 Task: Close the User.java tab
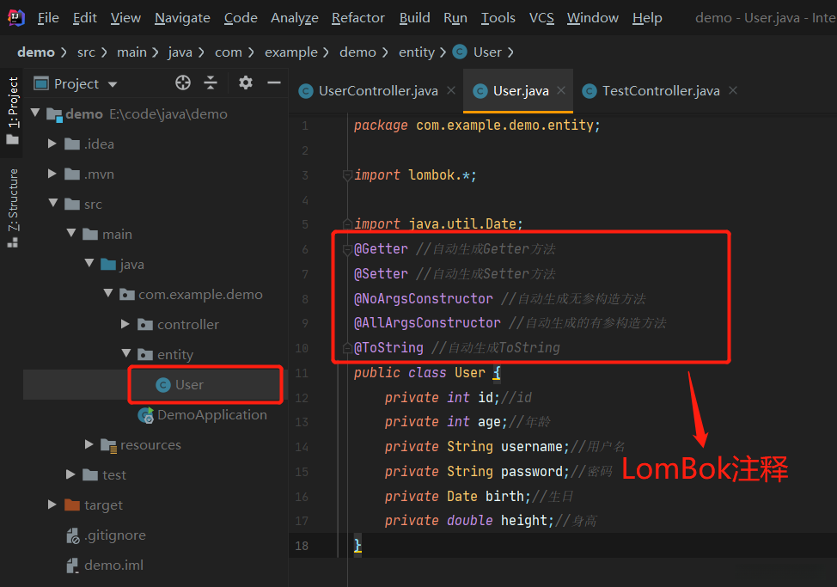tap(561, 91)
